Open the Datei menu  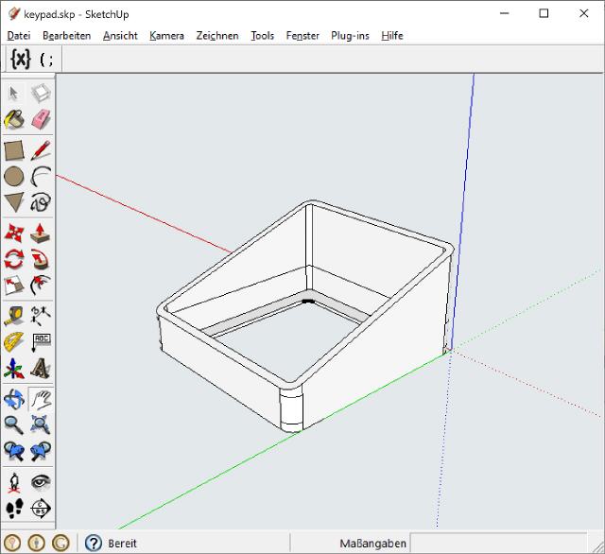19,36
